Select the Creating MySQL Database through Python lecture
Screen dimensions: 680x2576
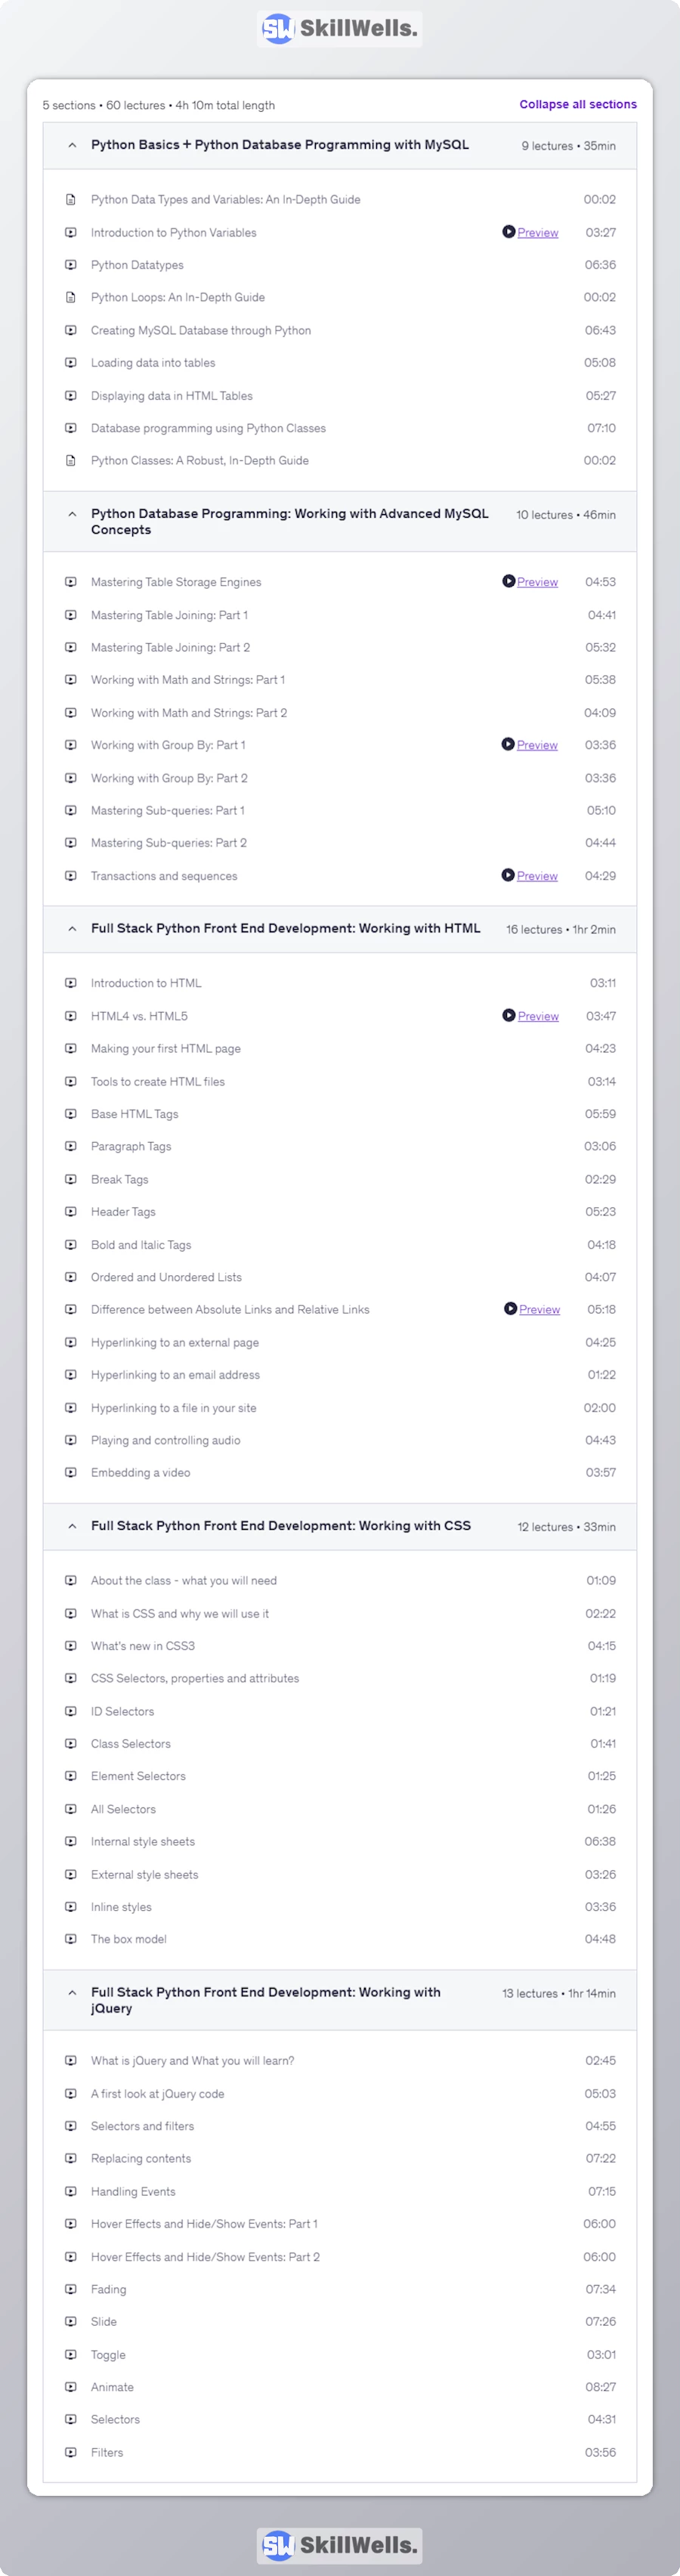point(201,330)
